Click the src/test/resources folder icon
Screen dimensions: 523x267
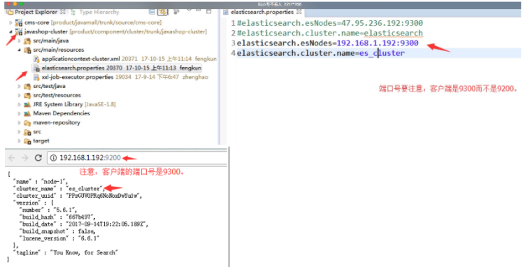[x=27, y=95]
